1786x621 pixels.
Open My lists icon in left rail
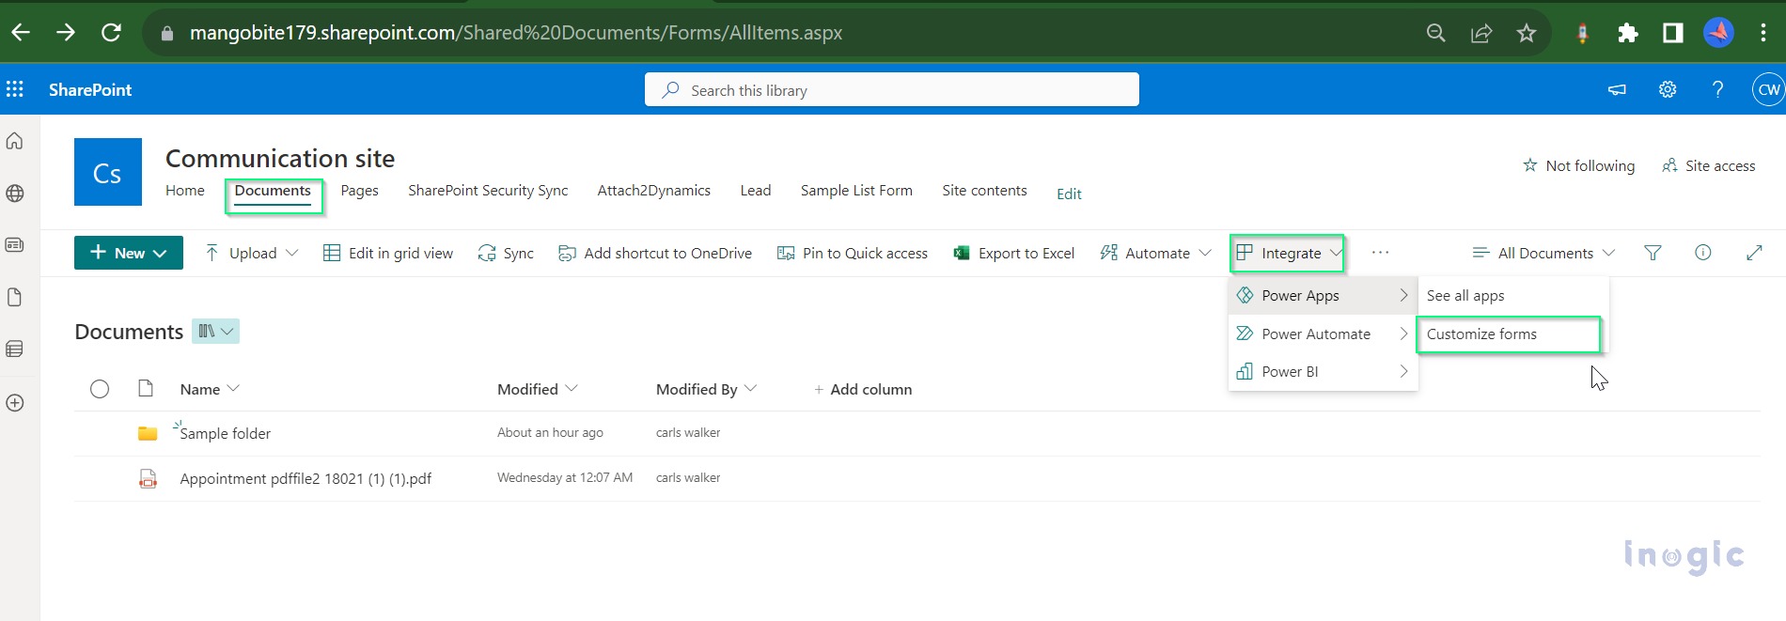15,349
